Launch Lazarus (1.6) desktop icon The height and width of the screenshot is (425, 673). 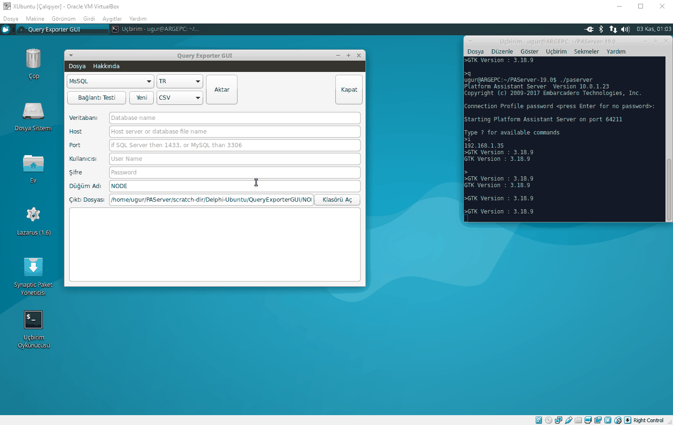coord(33,215)
